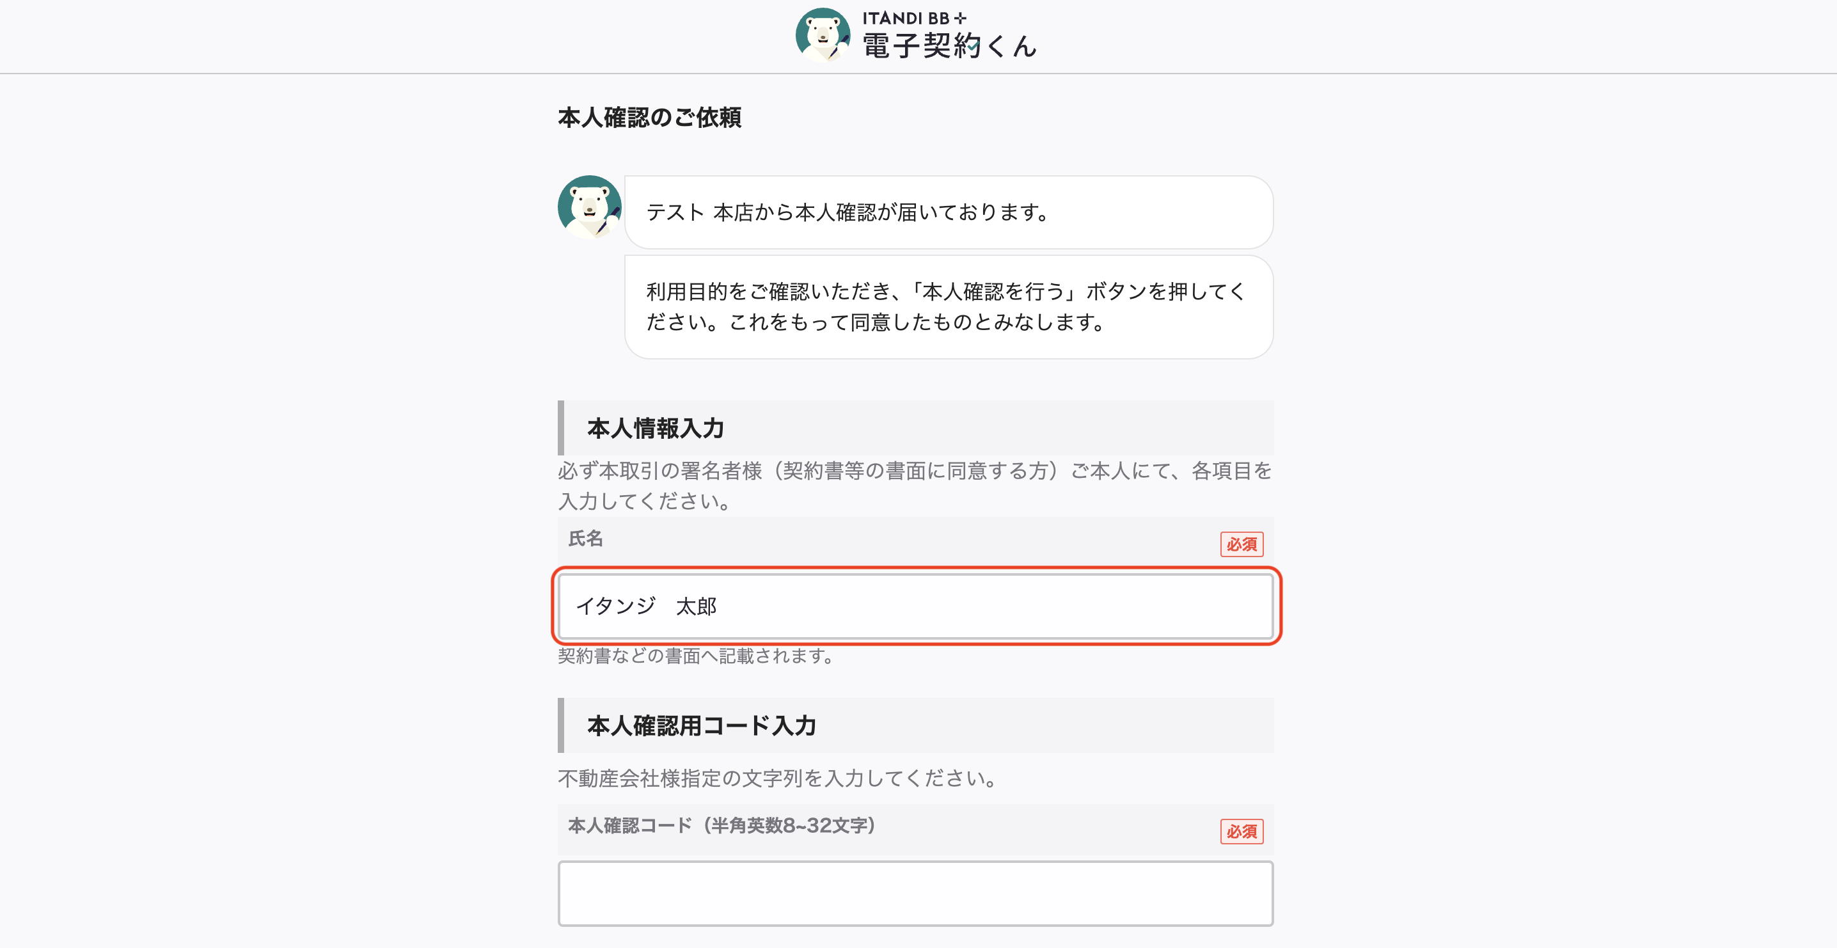Click the 本人確認のご依頼 page heading
Screen dimensions: 1837x948
click(x=650, y=117)
